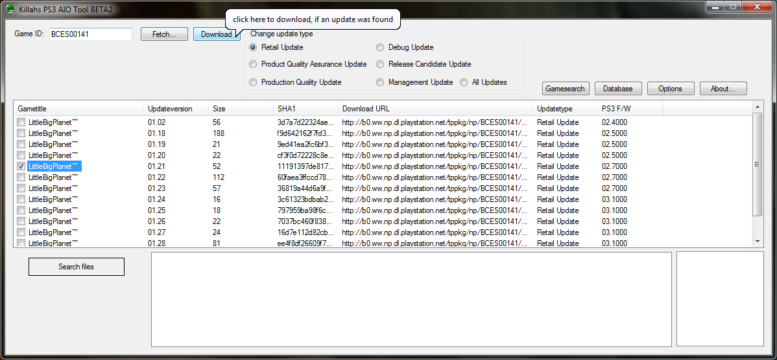Select Release Candidate Update option
Screen dimensions: 777x360
click(424, 64)
